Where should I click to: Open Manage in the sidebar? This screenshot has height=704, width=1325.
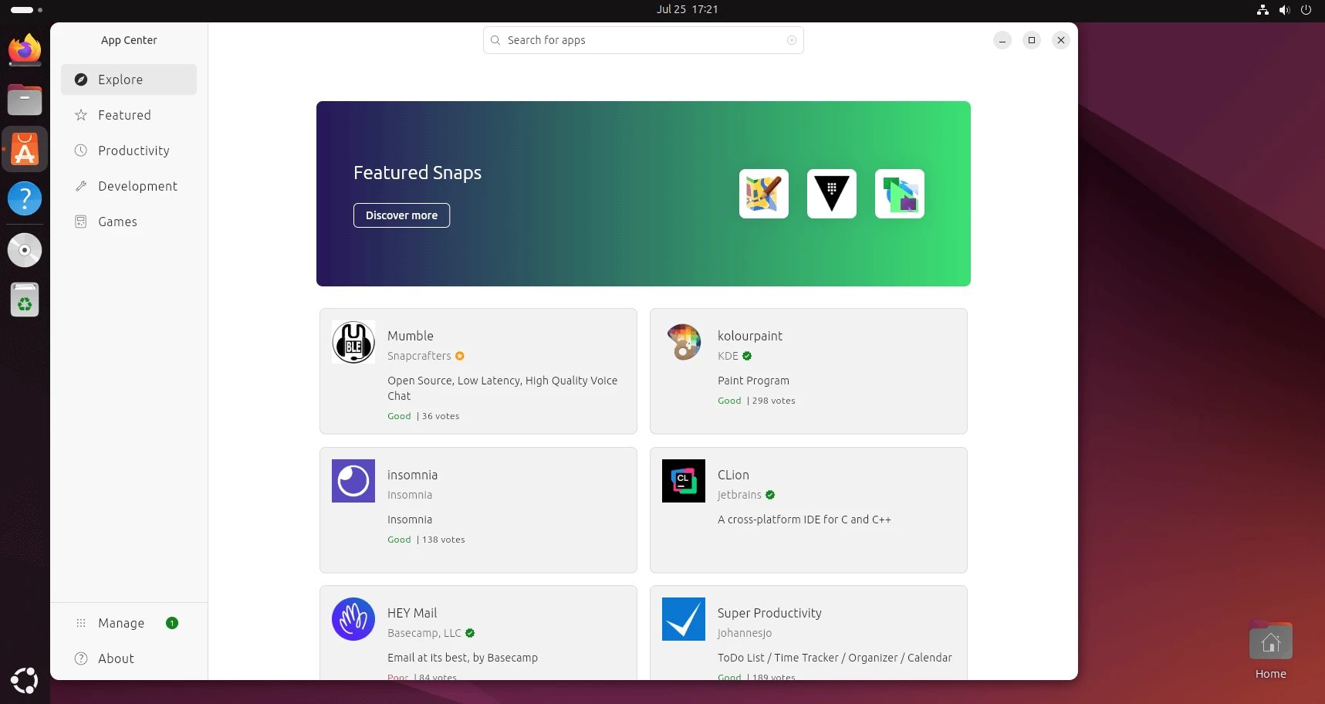(129, 623)
